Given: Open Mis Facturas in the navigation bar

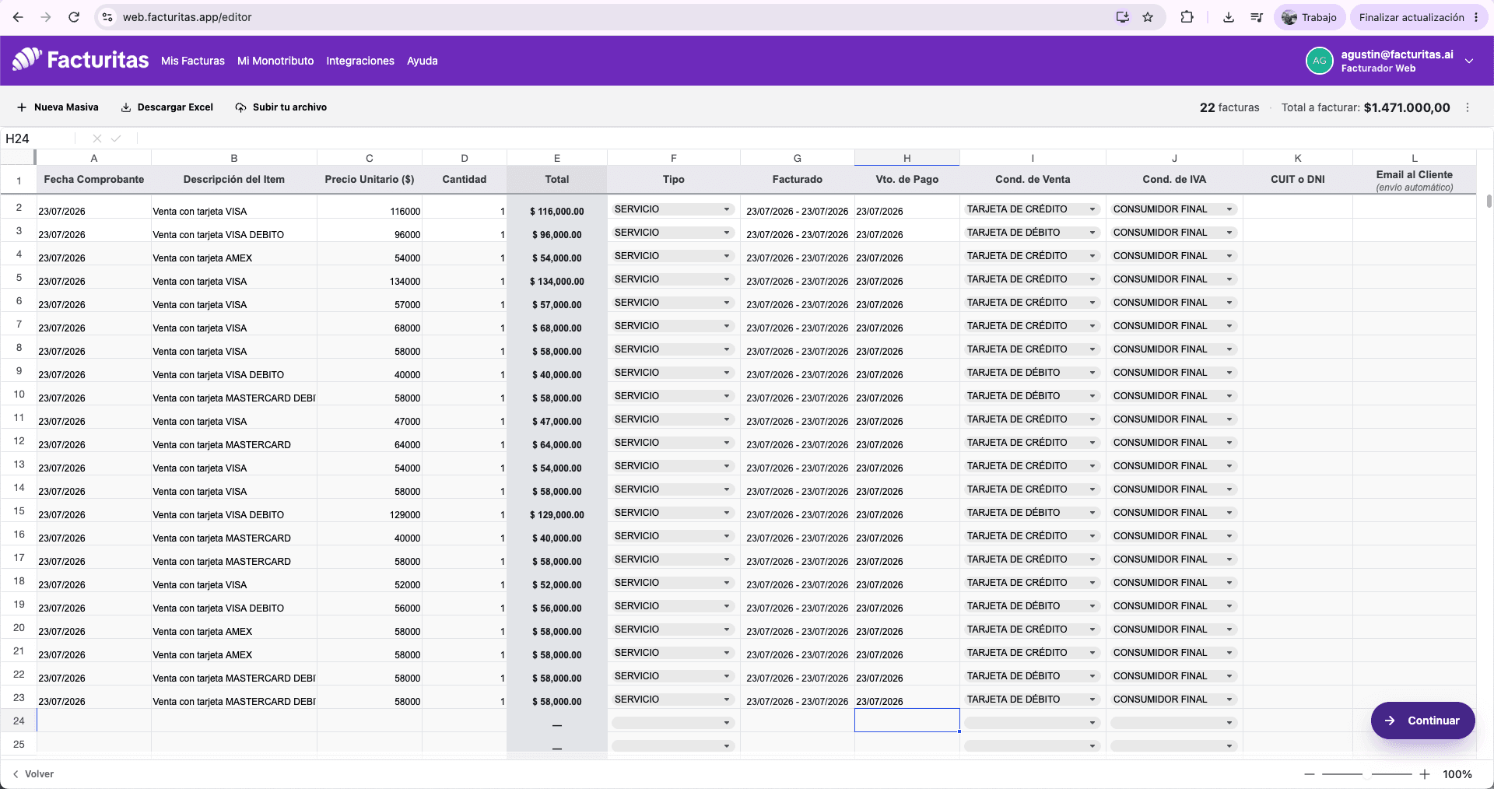Looking at the screenshot, I should coord(193,61).
